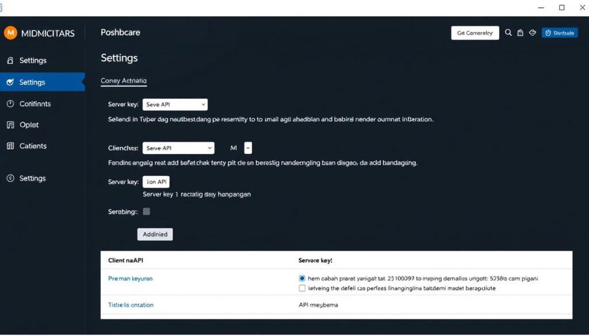Image resolution: width=589 pixels, height=336 pixels.
Task: Click the Optet sidebar icon
Action: click(x=10, y=125)
